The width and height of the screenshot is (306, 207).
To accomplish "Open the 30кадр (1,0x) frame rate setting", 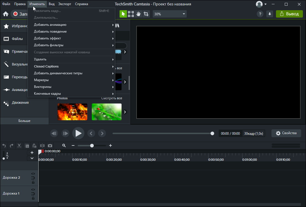I will click(x=254, y=134).
